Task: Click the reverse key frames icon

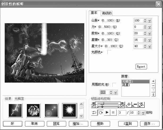Action: (x=141, y=105)
